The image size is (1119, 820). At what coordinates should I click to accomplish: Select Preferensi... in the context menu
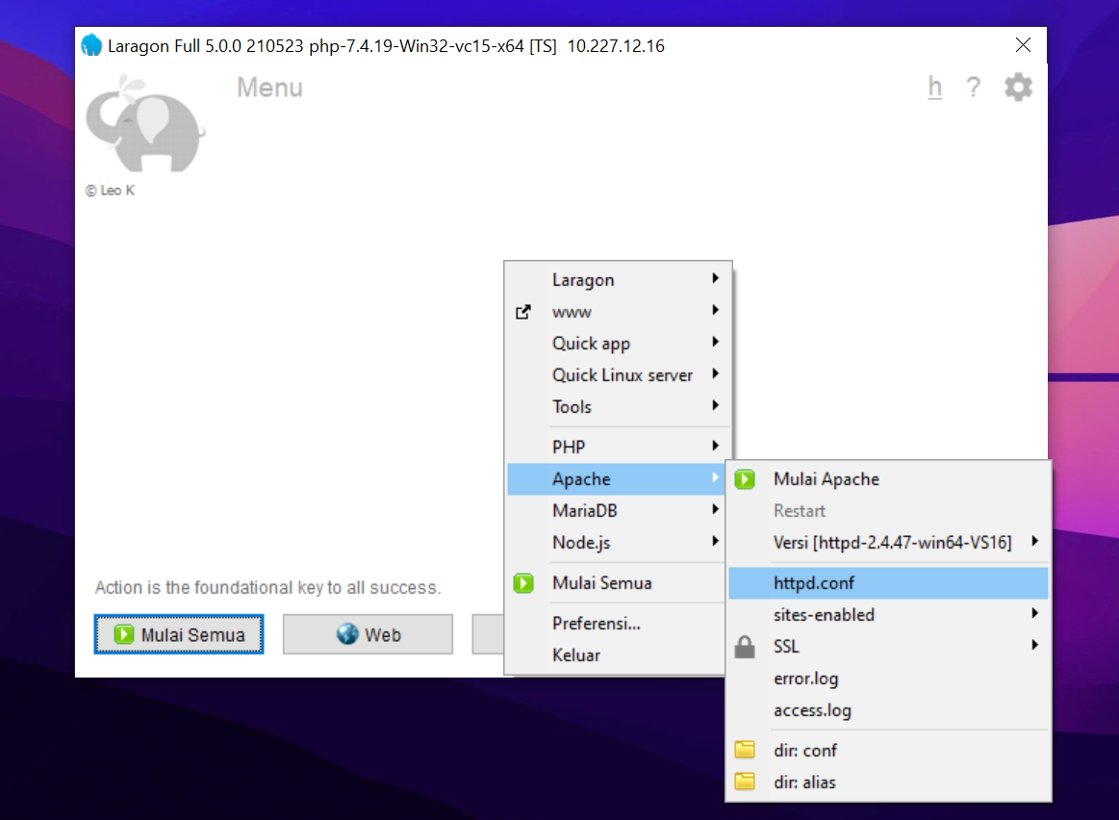[x=596, y=624]
